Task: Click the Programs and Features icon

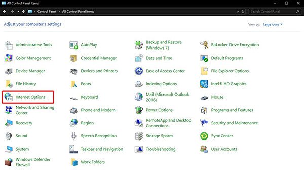Action: coord(204,110)
